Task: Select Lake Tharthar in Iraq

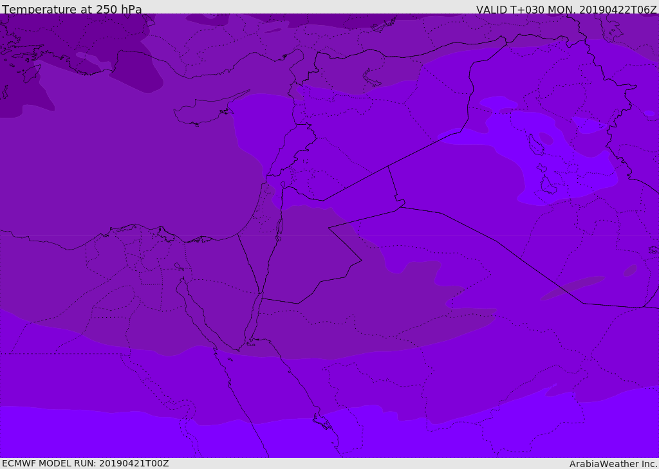Action: point(535,144)
